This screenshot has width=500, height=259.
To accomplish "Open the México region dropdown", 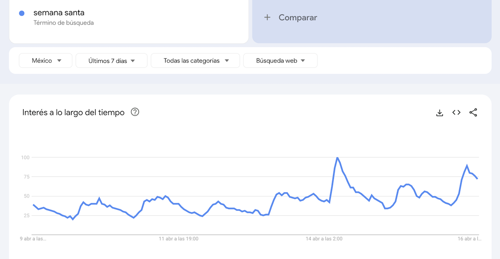I will click(x=46, y=61).
